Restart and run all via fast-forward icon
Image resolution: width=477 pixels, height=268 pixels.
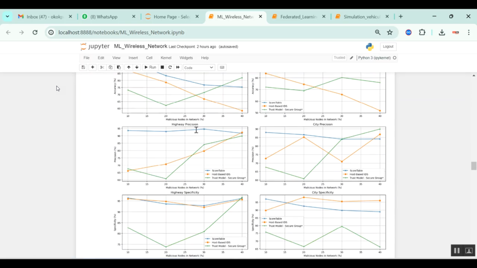click(x=177, y=67)
